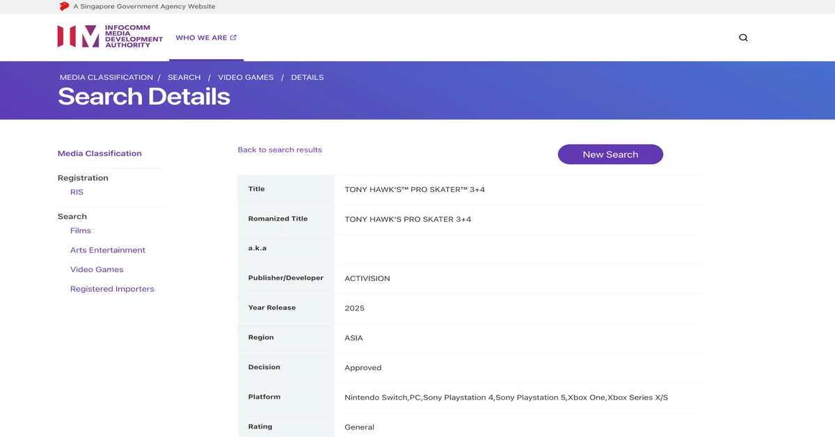
Task: Click the New Search button
Action: coord(610,154)
